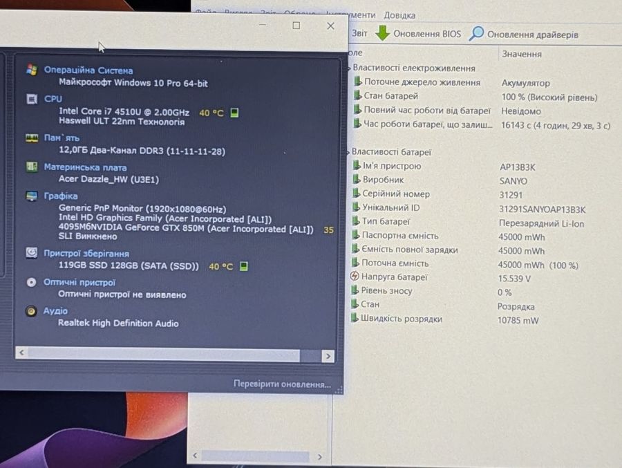Click Перевірити оновлення link in Speccy
The height and width of the screenshot is (468, 622).
point(282,384)
